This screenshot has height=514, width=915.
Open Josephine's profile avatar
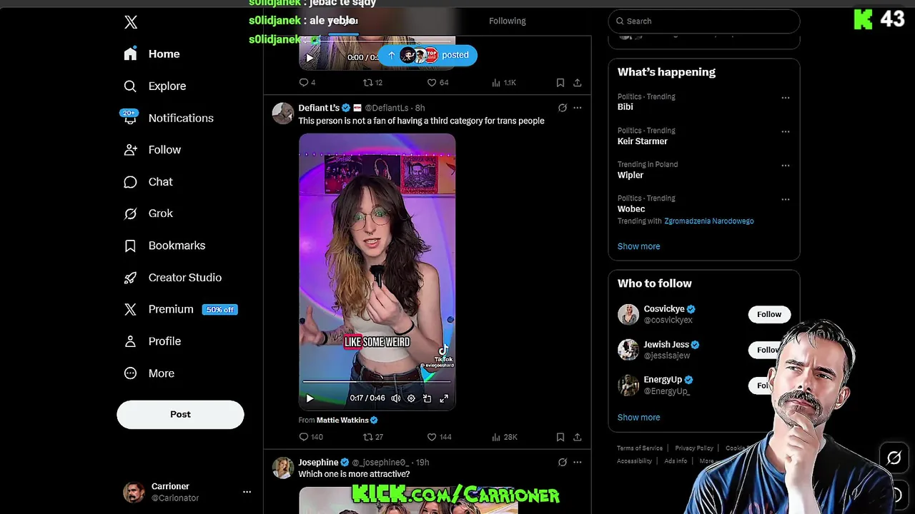click(x=283, y=468)
